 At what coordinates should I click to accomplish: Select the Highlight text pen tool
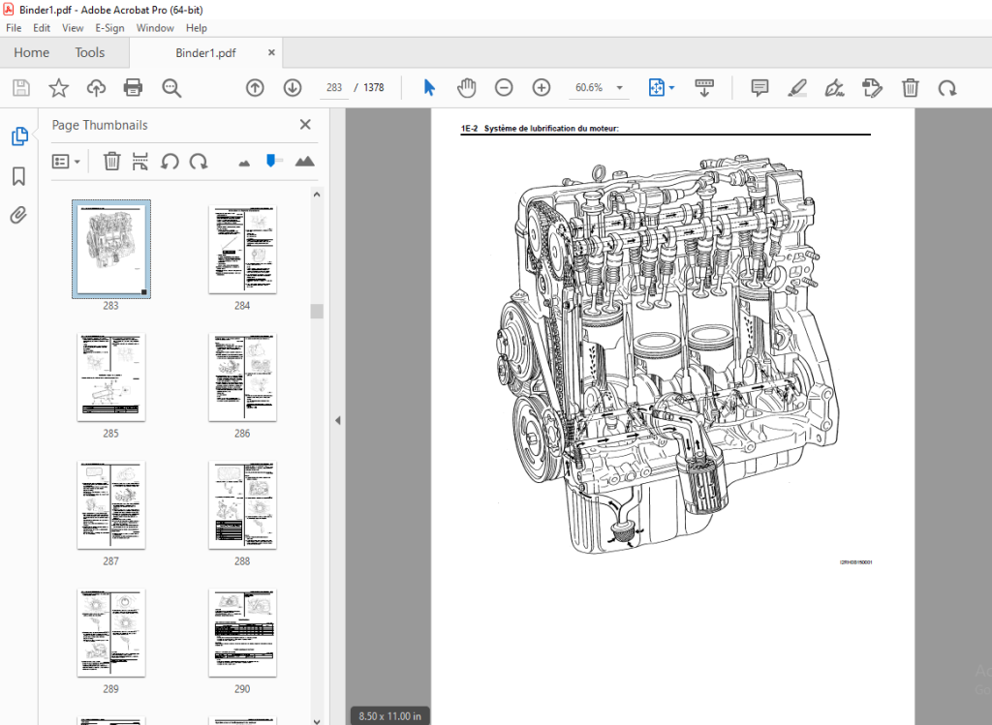pos(797,88)
